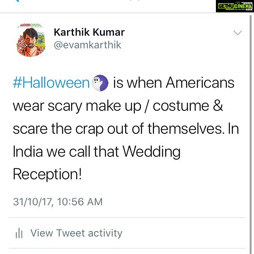Open Karthik Kumar's profile avatar
Viewport: 254px width, 254px height.
click(31, 40)
